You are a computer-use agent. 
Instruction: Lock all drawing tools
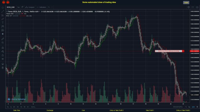tap(3, 55)
